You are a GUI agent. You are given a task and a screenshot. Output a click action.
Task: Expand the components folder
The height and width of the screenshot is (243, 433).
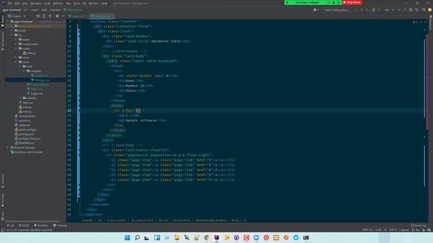coord(16,44)
